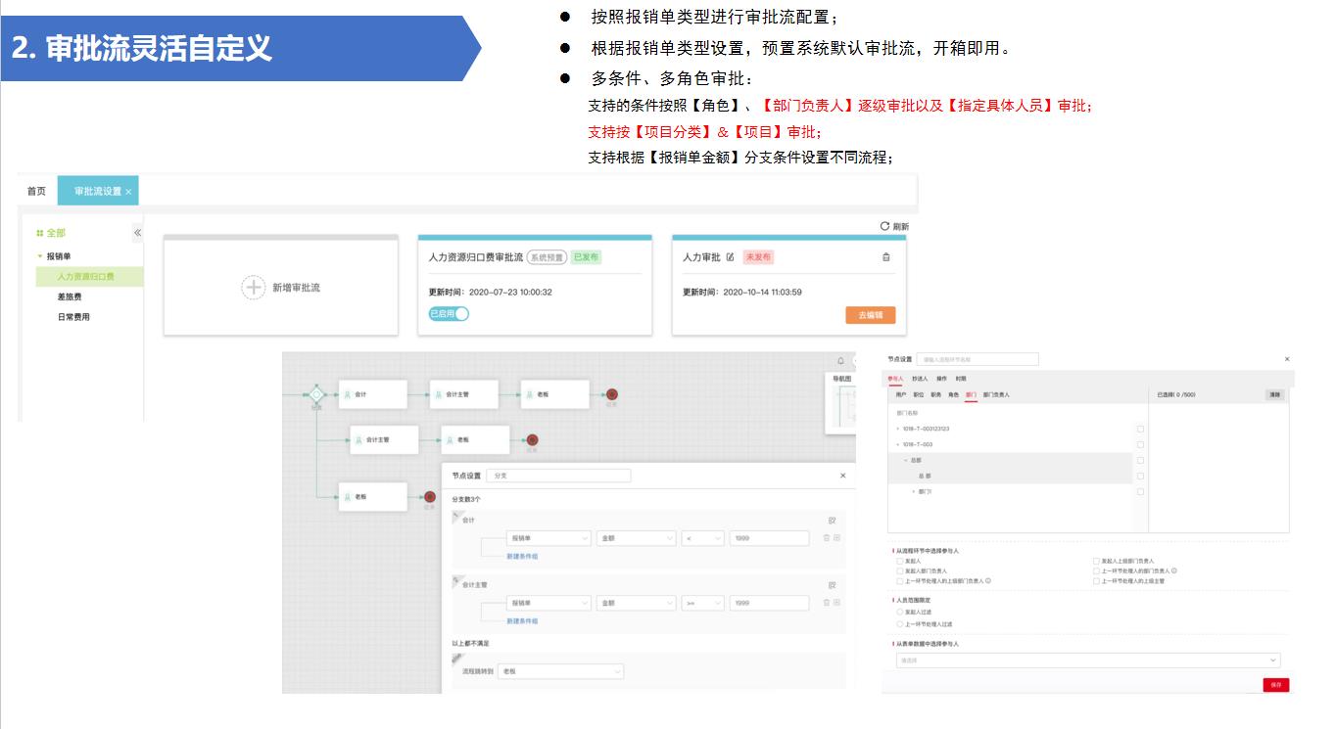This screenshot has height=729, width=1335.
Task: Close the 审批流设置 tab
Action: (128, 192)
